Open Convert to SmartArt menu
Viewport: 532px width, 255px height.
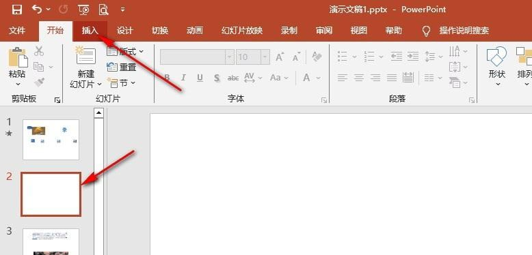tap(458, 82)
